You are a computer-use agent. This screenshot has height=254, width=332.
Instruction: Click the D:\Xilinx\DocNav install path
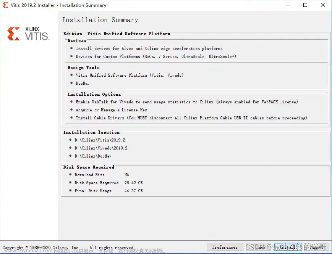point(93,156)
